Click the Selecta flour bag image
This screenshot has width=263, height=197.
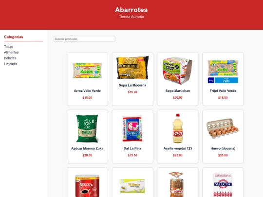223,185
